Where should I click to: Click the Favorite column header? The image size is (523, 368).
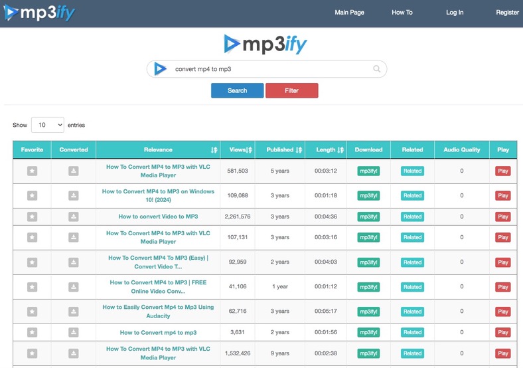click(32, 149)
